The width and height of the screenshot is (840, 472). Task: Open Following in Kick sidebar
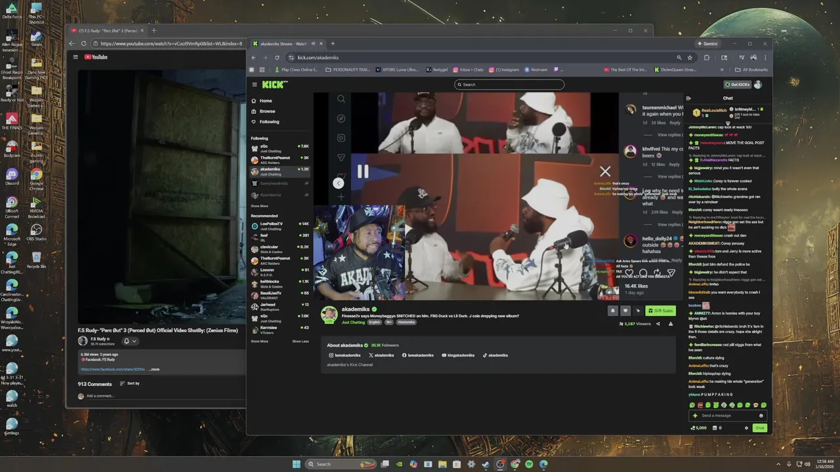pyautogui.click(x=265, y=122)
